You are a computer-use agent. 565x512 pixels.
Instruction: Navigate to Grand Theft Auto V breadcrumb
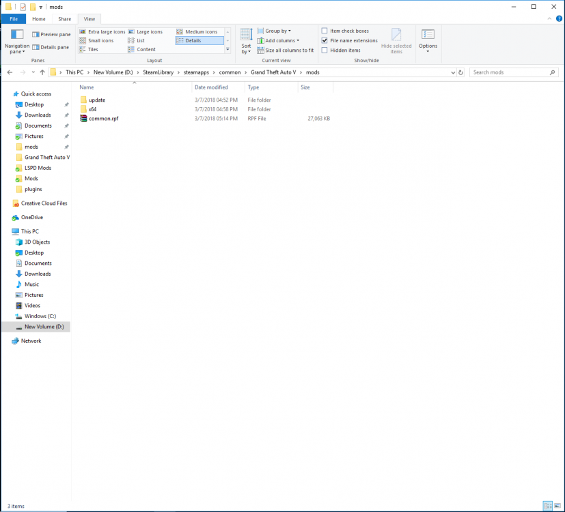point(273,72)
